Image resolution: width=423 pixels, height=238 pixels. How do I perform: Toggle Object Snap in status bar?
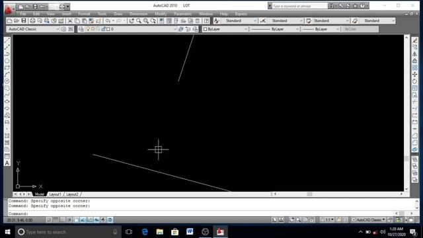76,220
